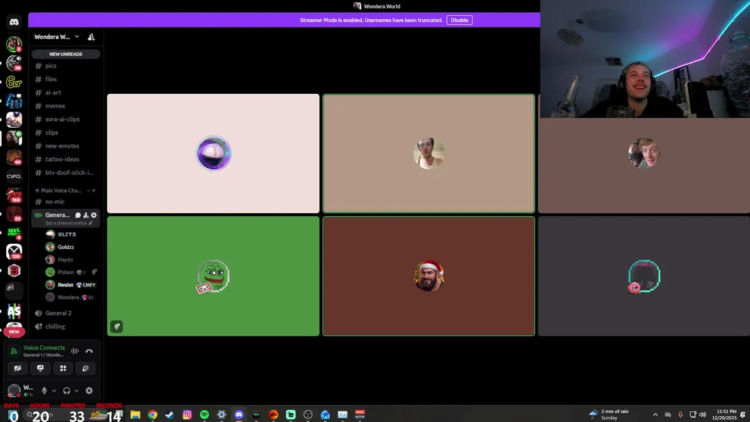750x422 pixels.
Task: Open the 6er server icon
Action: 14,82
